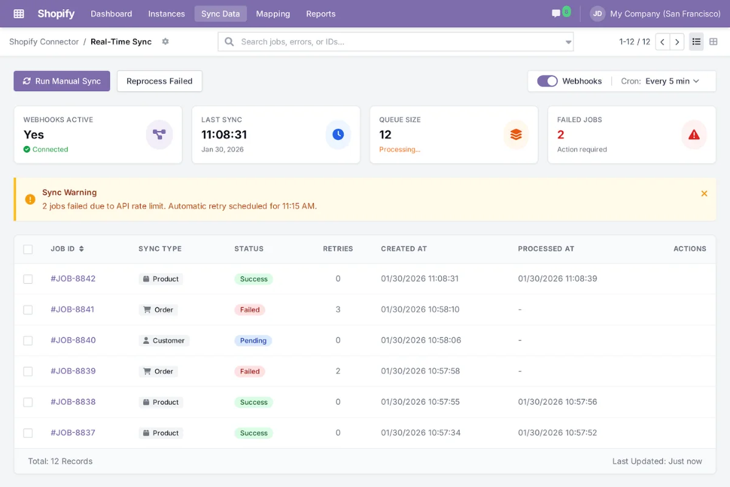Open the Instances menu
Viewport: 730px width, 487px height.
(166, 13)
